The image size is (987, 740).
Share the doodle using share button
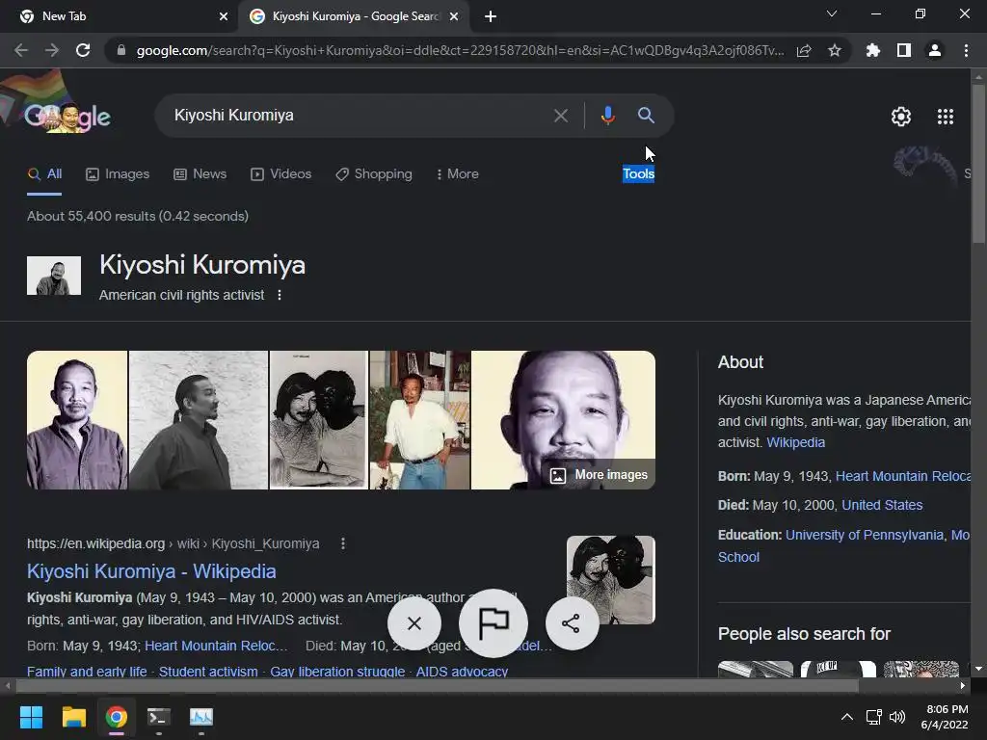pyautogui.click(x=572, y=623)
